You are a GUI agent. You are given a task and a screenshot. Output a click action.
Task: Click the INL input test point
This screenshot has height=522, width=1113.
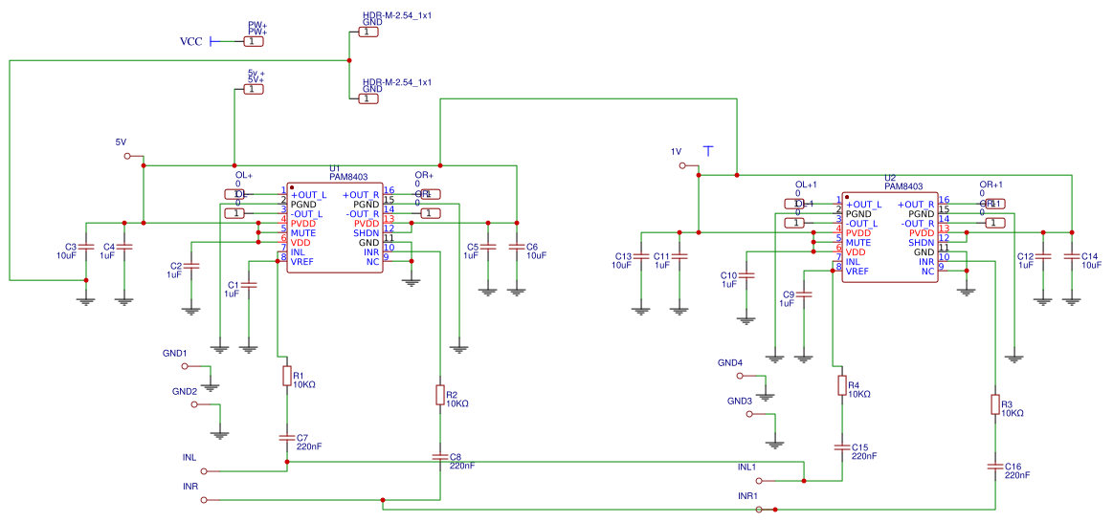tap(205, 471)
